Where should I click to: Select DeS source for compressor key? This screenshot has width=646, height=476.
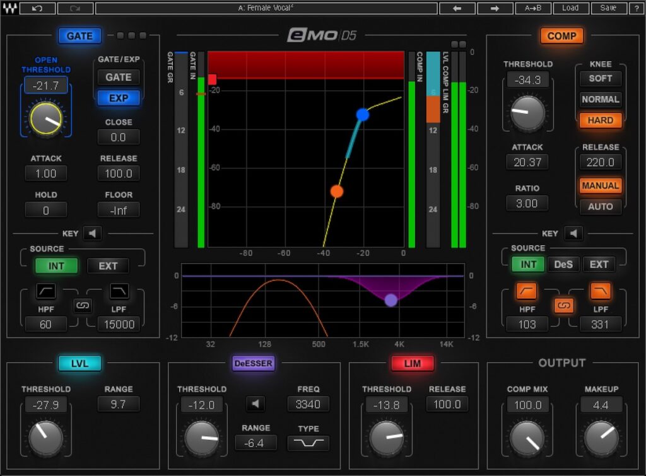pos(563,264)
